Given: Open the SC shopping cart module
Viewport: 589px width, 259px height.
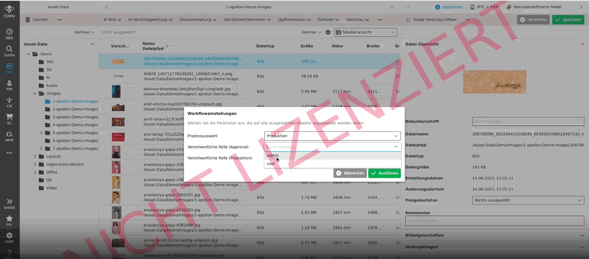Looking at the screenshot, I should click(9, 119).
